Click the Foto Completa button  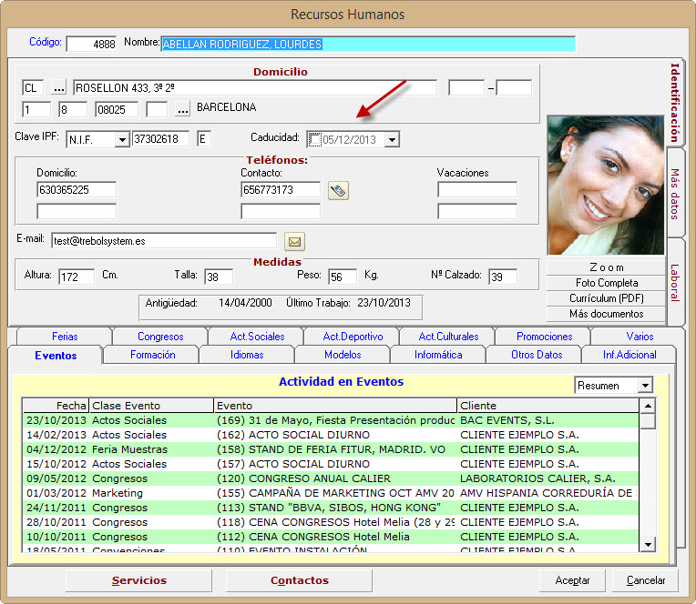[x=606, y=283]
